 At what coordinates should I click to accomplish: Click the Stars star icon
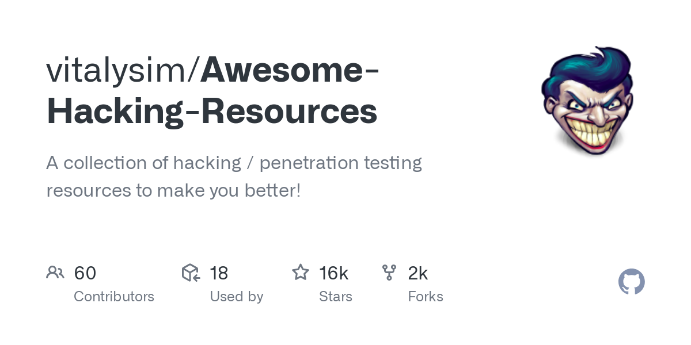[301, 273]
